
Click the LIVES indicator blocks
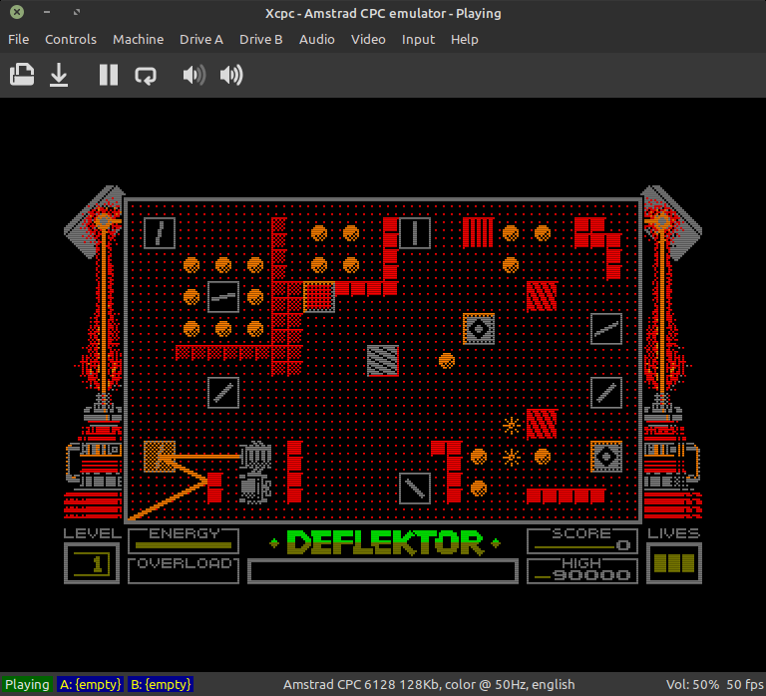click(674, 563)
